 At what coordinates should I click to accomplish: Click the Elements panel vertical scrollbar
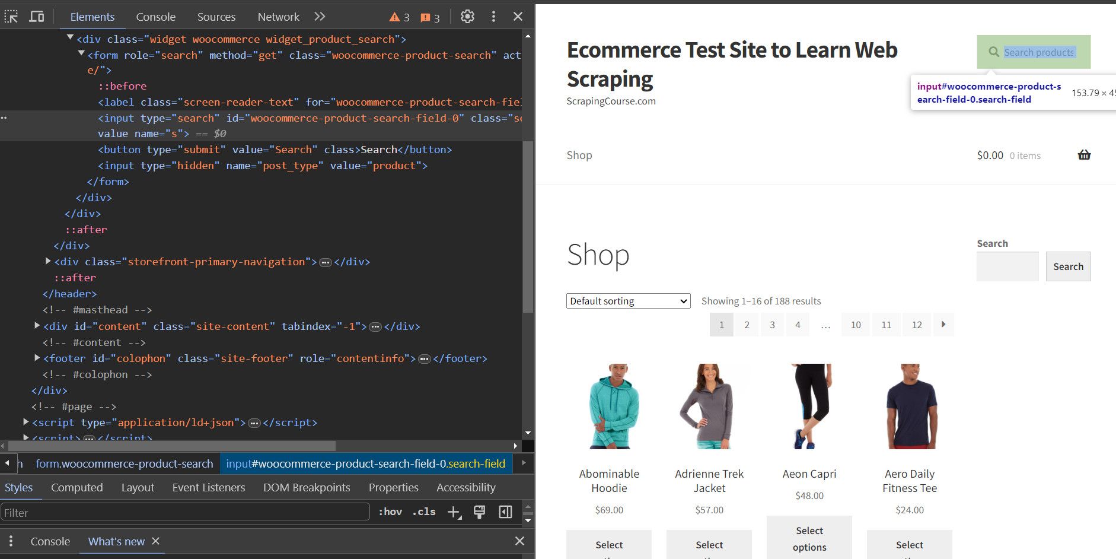click(528, 225)
